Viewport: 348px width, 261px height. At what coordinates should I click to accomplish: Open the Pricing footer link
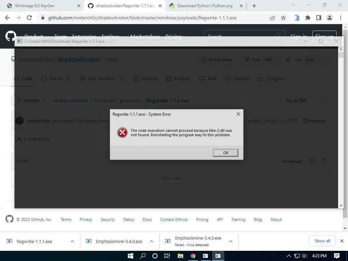click(x=202, y=220)
